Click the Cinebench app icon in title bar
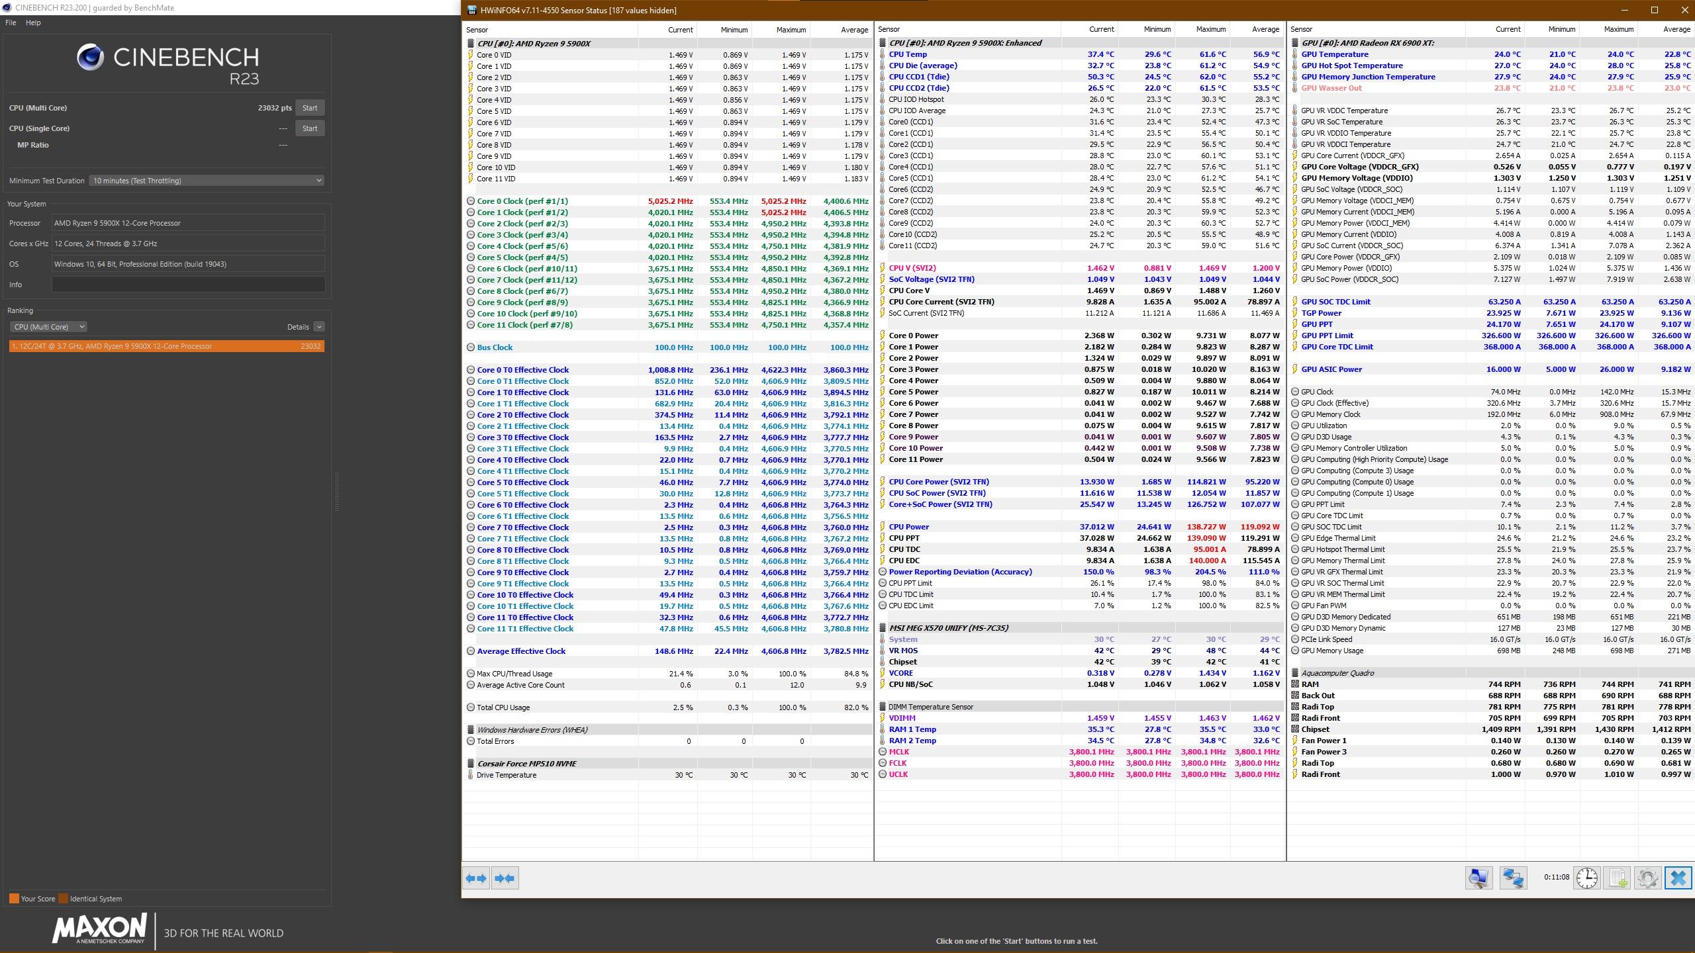Viewport: 1695px width, 953px height. (7, 8)
